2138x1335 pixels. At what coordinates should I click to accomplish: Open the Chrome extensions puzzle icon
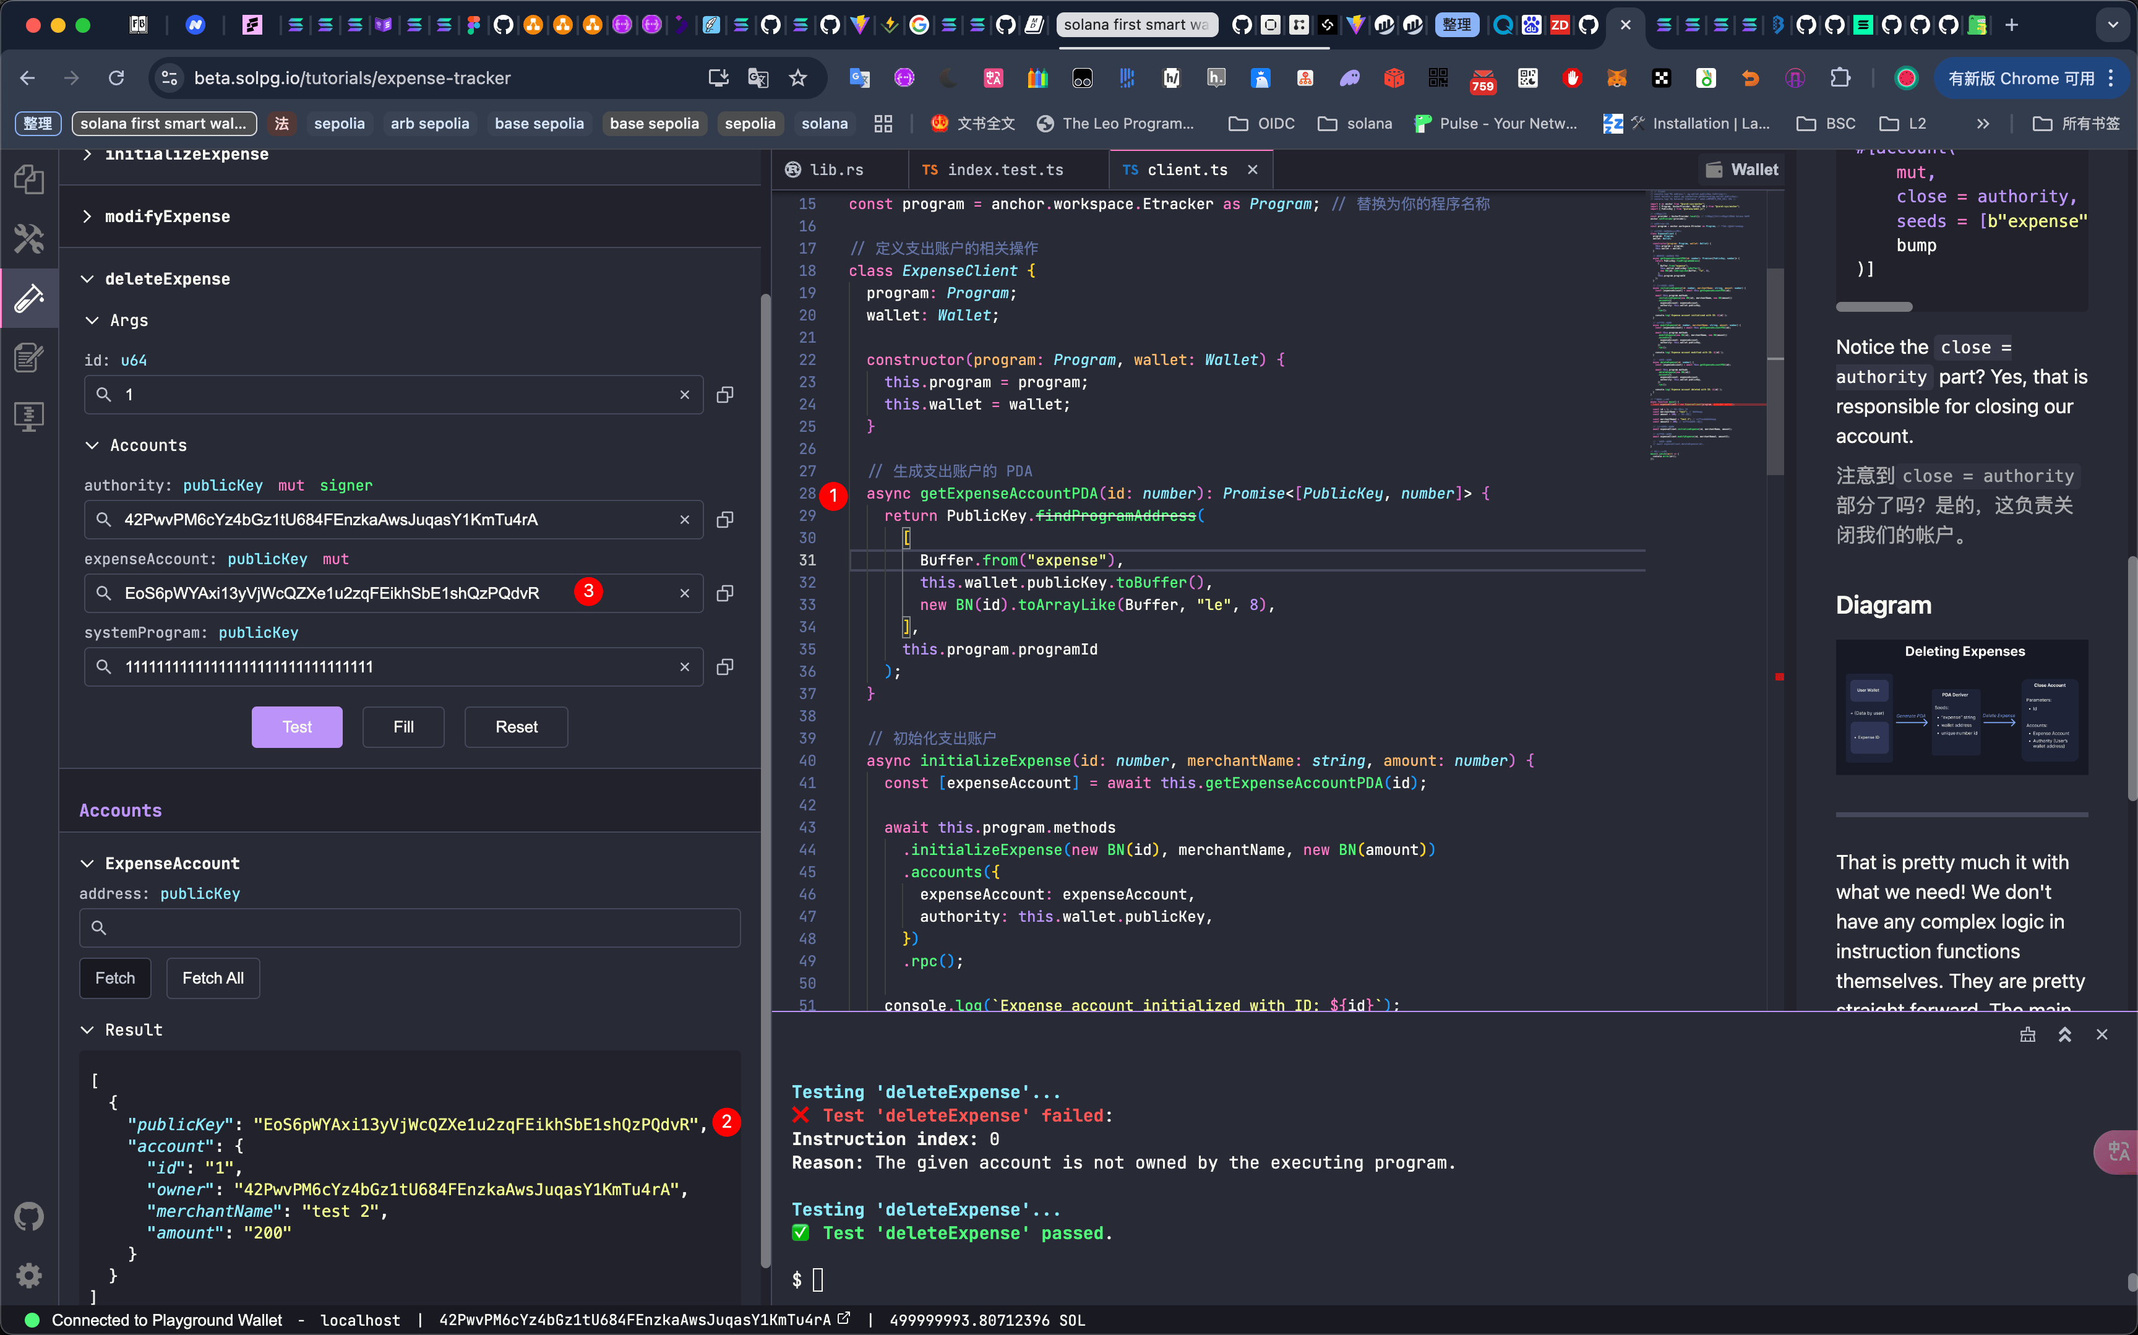1840,78
